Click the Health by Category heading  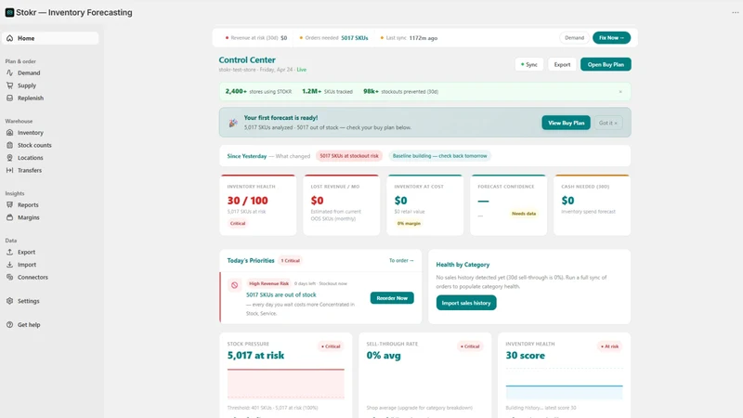click(x=463, y=265)
